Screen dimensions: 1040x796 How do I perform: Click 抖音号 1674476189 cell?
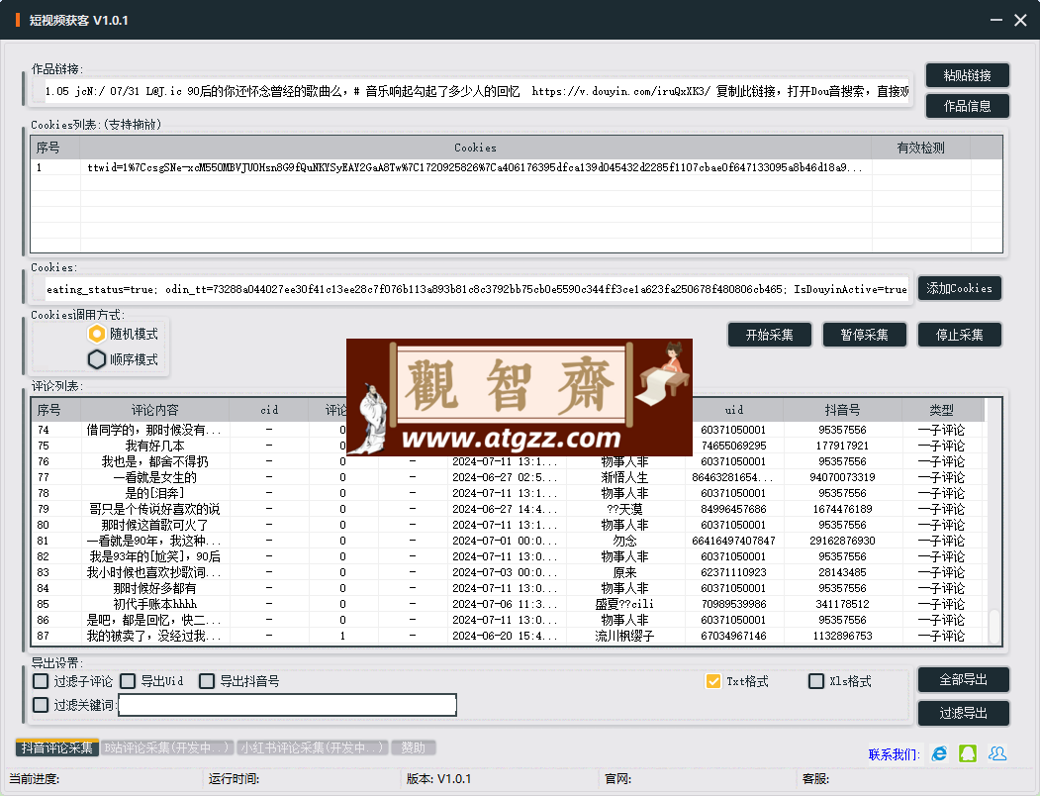coord(842,509)
